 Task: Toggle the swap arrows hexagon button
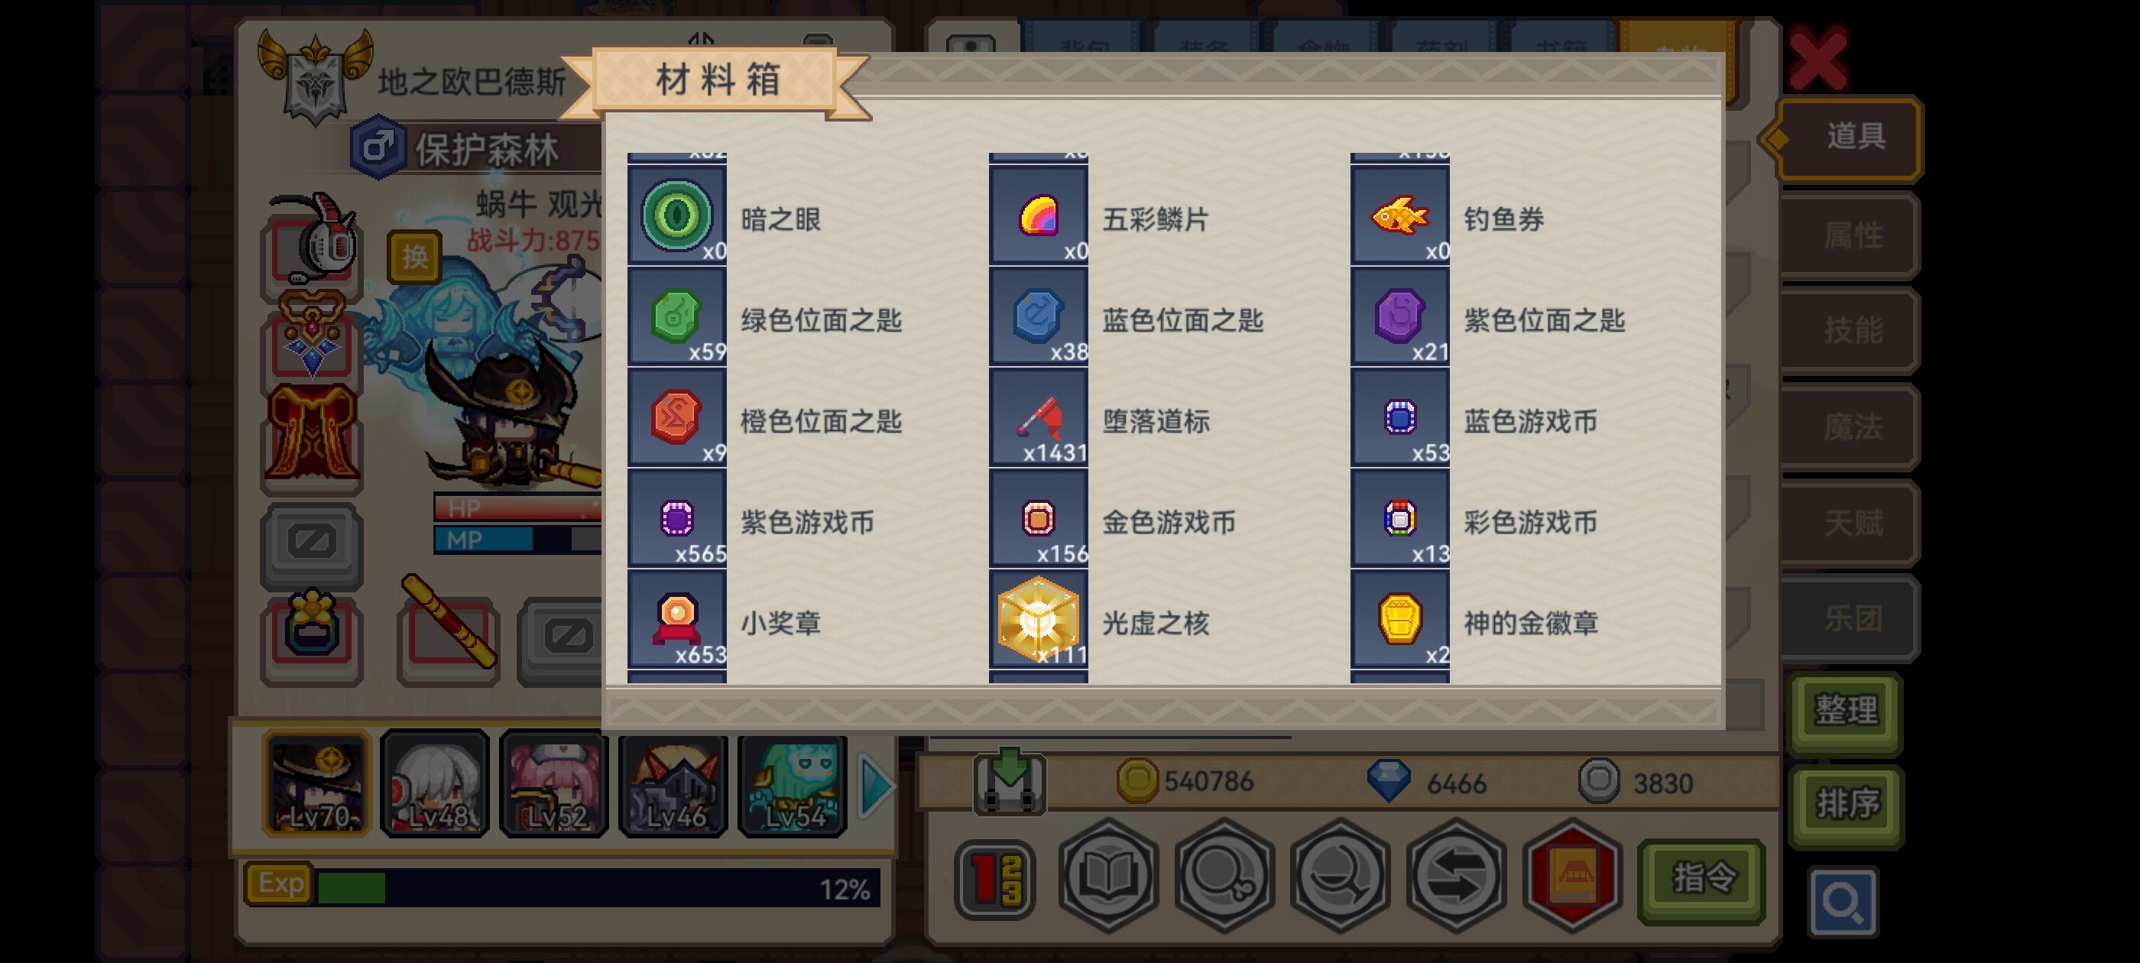pos(1455,876)
